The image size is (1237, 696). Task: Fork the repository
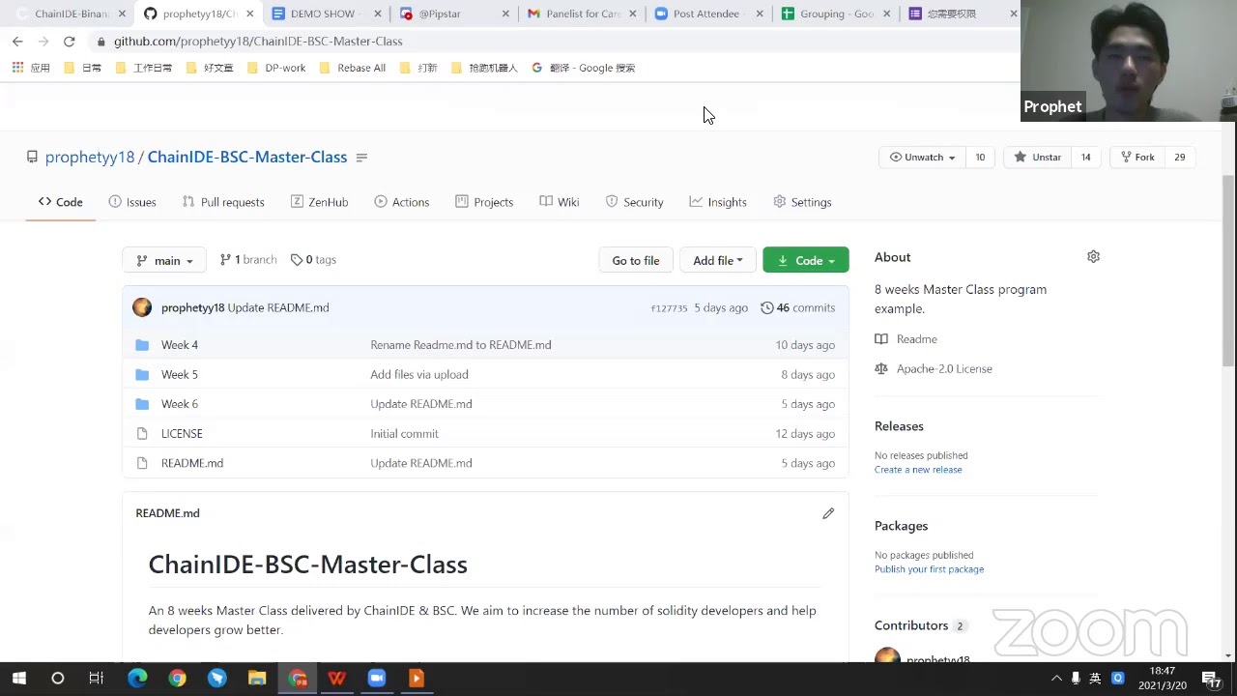(x=1136, y=158)
